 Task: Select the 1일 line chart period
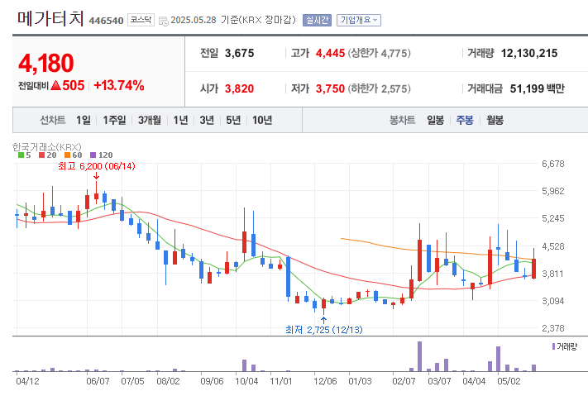point(84,120)
